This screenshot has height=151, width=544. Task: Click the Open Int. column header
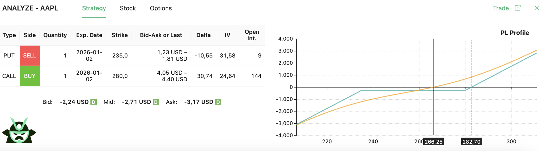252,35
